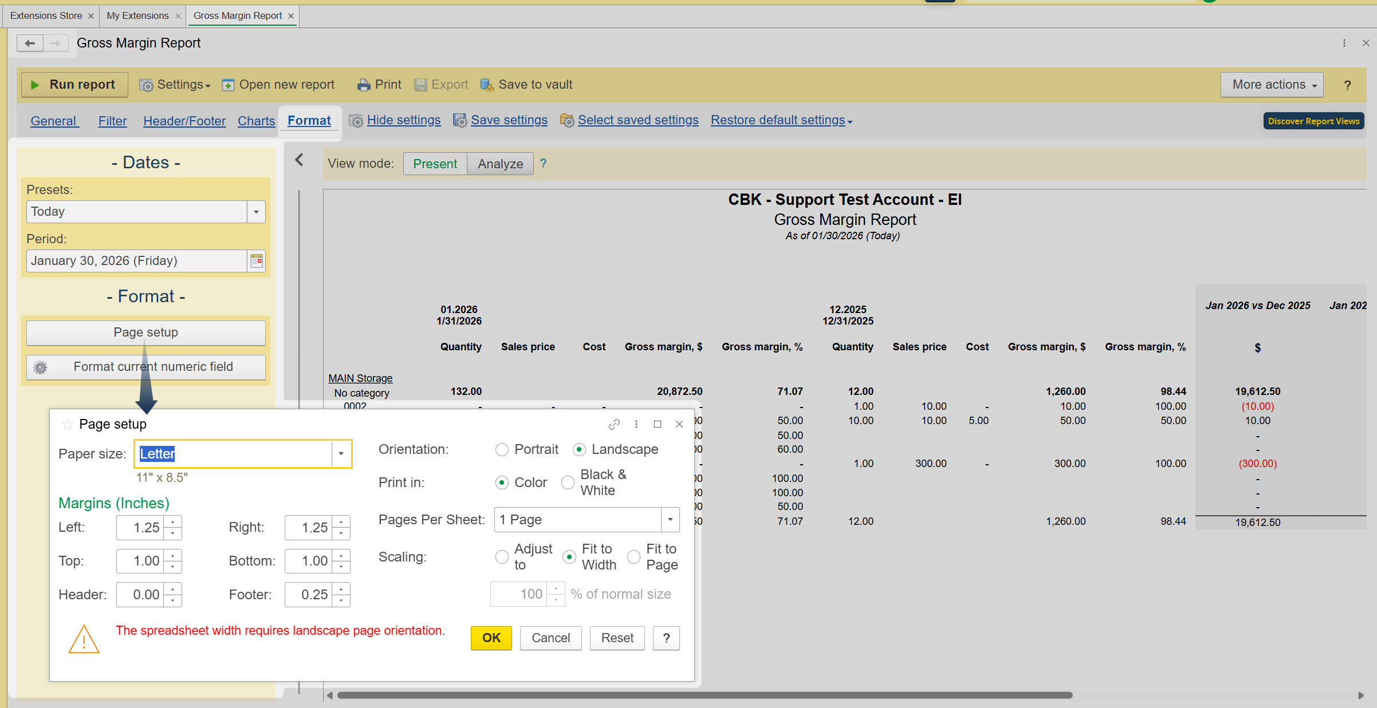Viewport: 1377px width, 708px height.
Task: Open the Presets dropdown showing Today
Action: 256,212
